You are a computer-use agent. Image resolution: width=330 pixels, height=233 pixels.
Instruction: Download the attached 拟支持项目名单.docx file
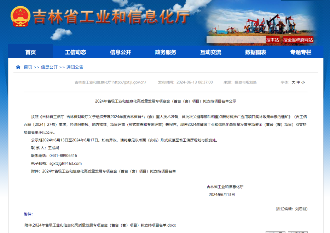(x=100, y=225)
